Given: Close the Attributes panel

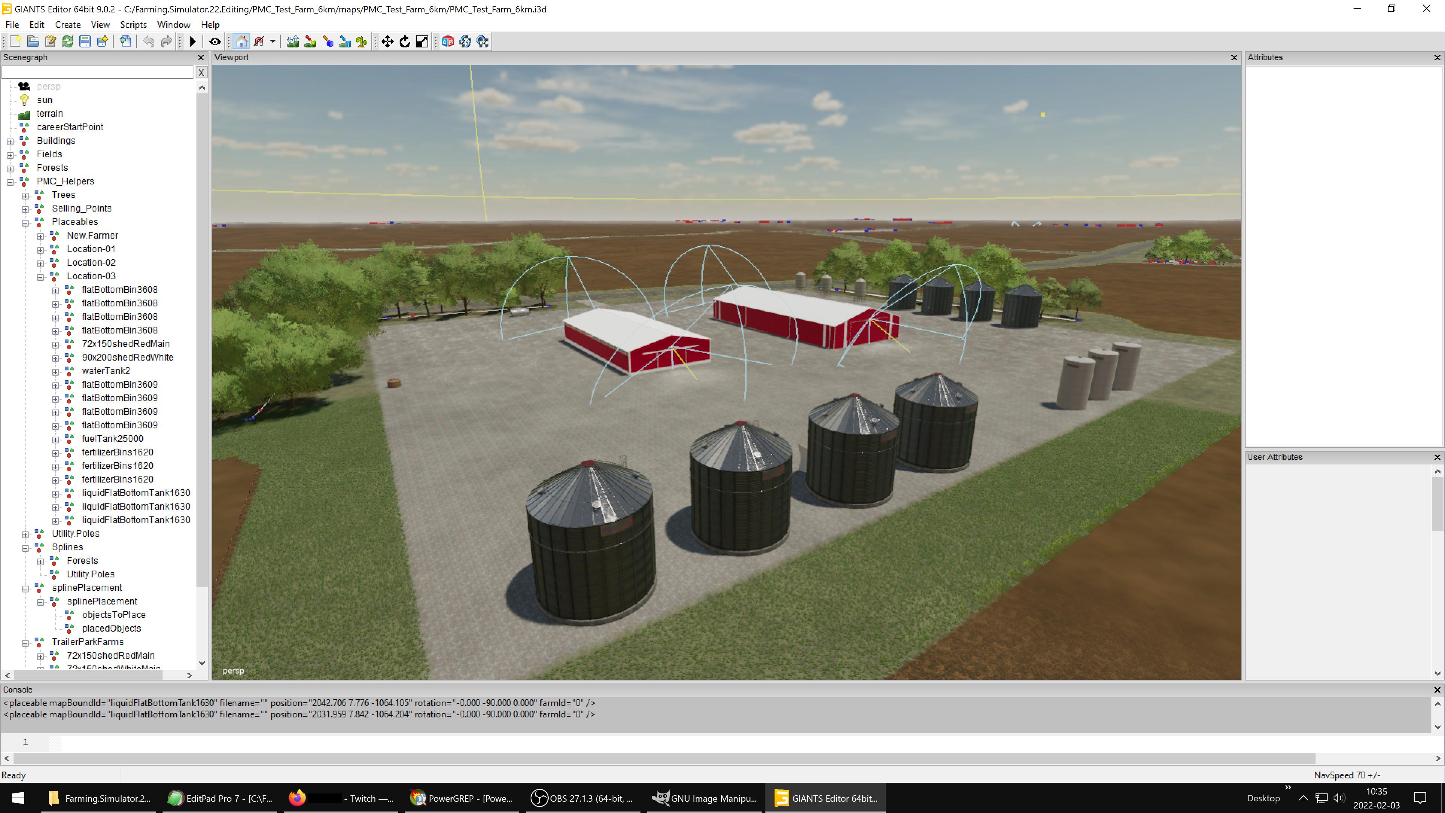Looking at the screenshot, I should tap(1437, 57).
